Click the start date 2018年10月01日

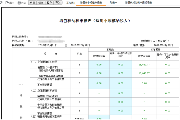click(x=48, y=45)
